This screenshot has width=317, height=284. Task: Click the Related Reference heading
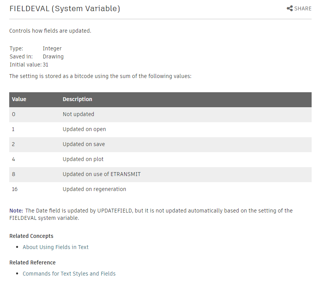point(32,262)
